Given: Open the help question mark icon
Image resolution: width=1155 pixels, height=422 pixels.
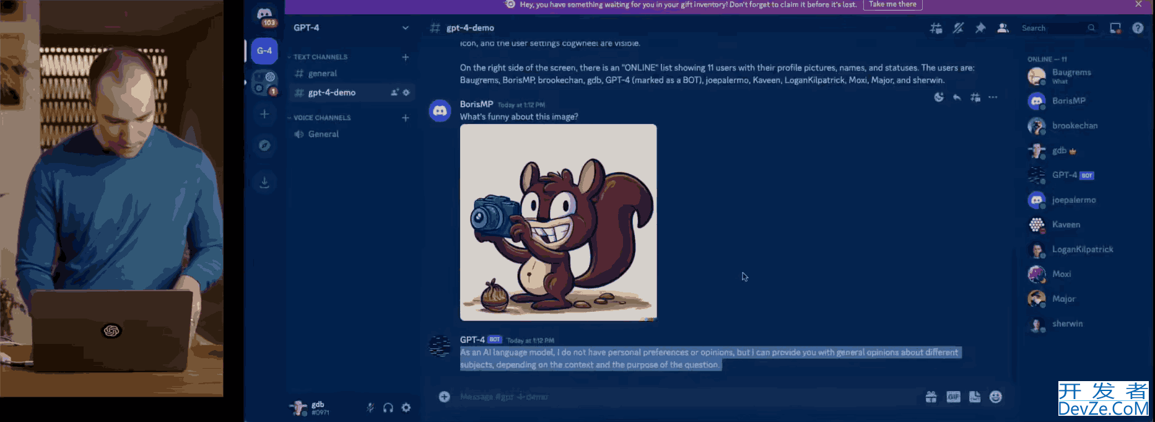Looking at the screenshot, I should 1138,28.
